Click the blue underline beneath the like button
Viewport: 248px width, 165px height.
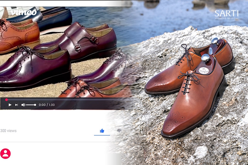click(x=102, y=135)
